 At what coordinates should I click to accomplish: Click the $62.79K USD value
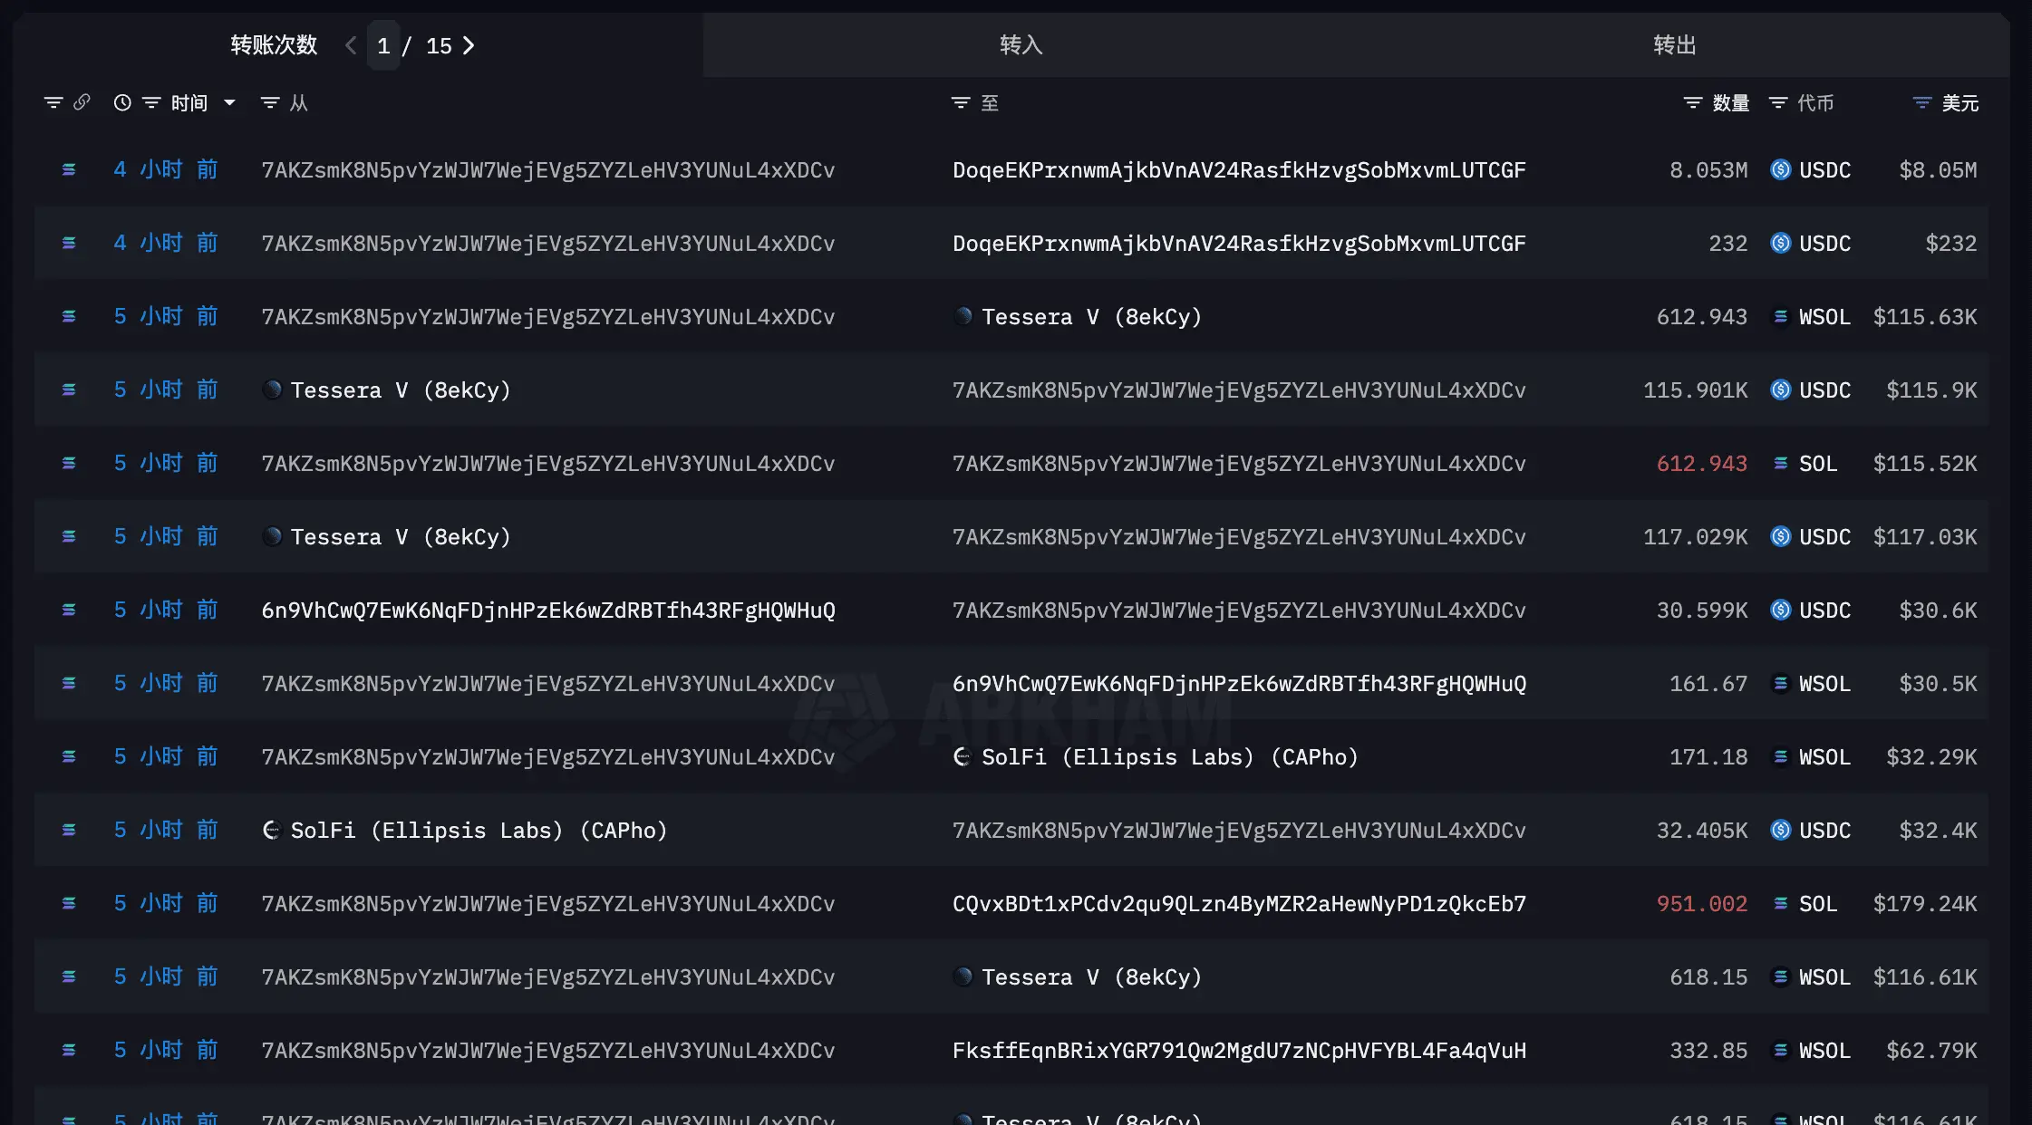pos(1931,1051)
